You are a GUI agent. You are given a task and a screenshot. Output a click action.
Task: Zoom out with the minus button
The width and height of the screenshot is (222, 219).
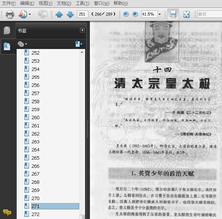click(x=126, y=14)
